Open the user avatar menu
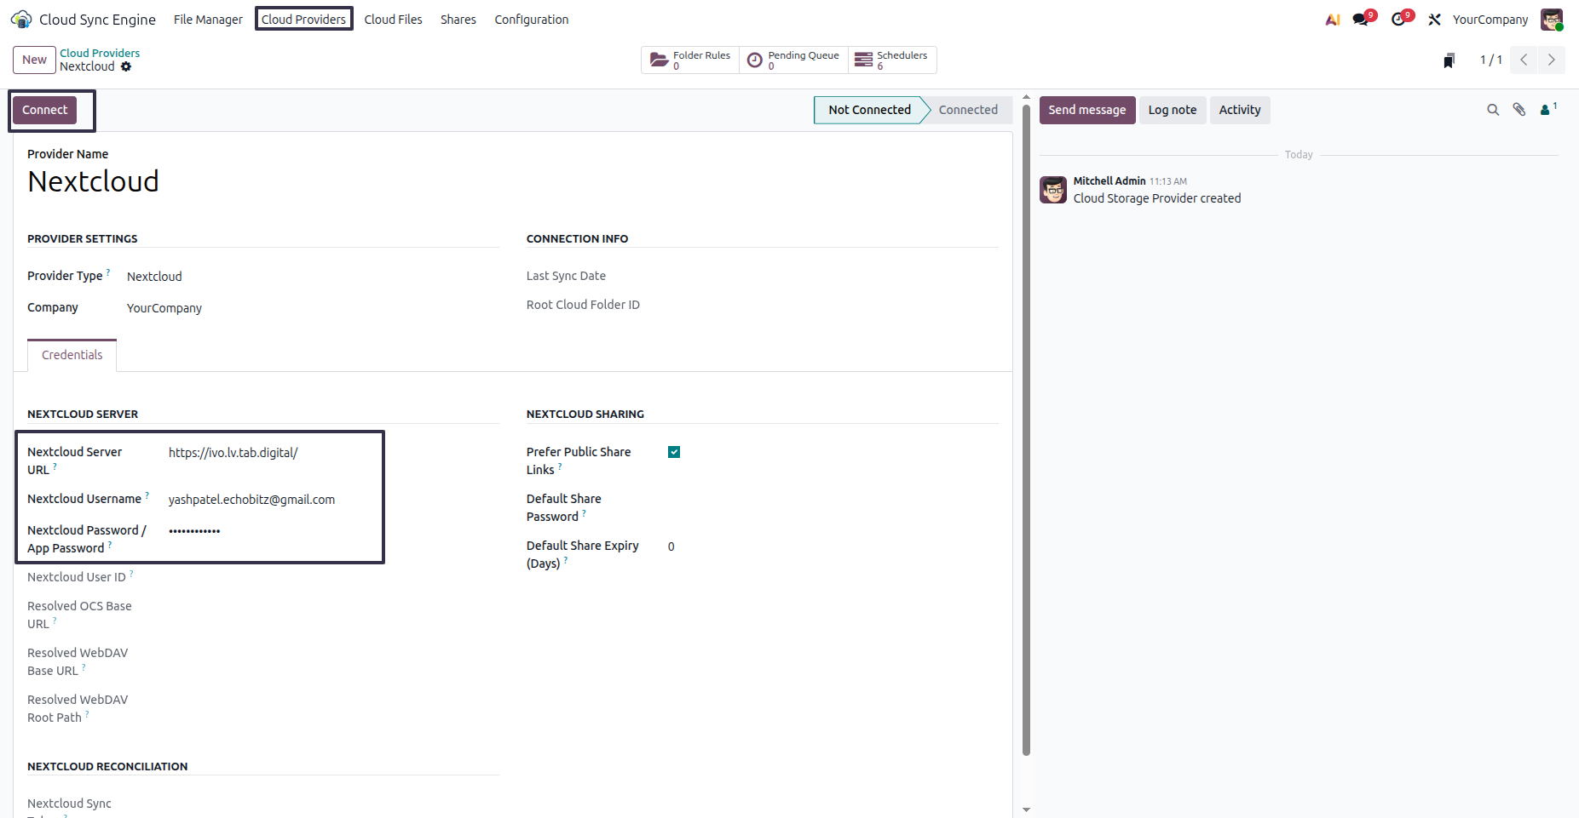Viewport: 1579px width, 818px height. coord(1552,20)
